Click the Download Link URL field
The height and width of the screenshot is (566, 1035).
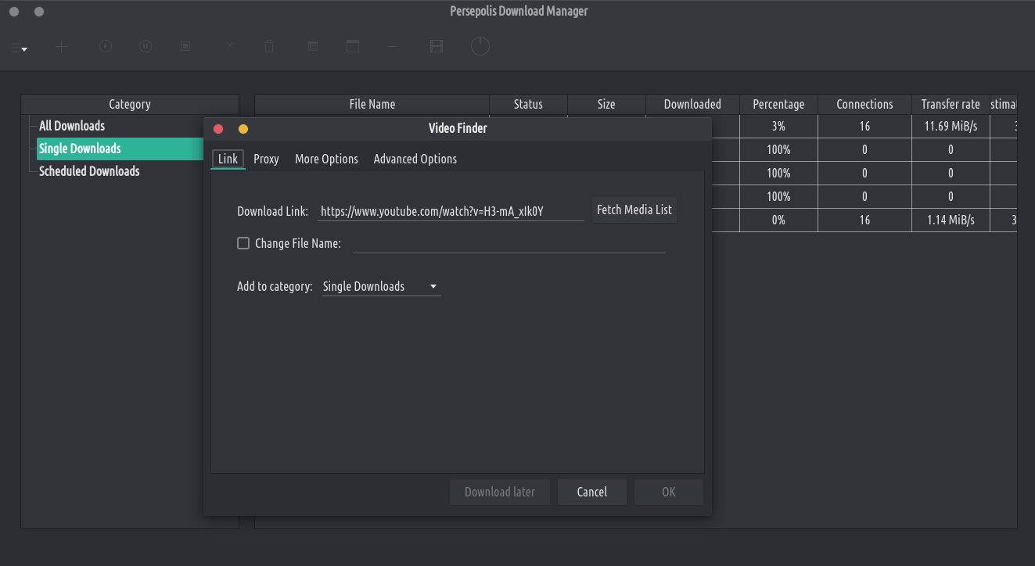pyautogui.click(x=451, y=211)
